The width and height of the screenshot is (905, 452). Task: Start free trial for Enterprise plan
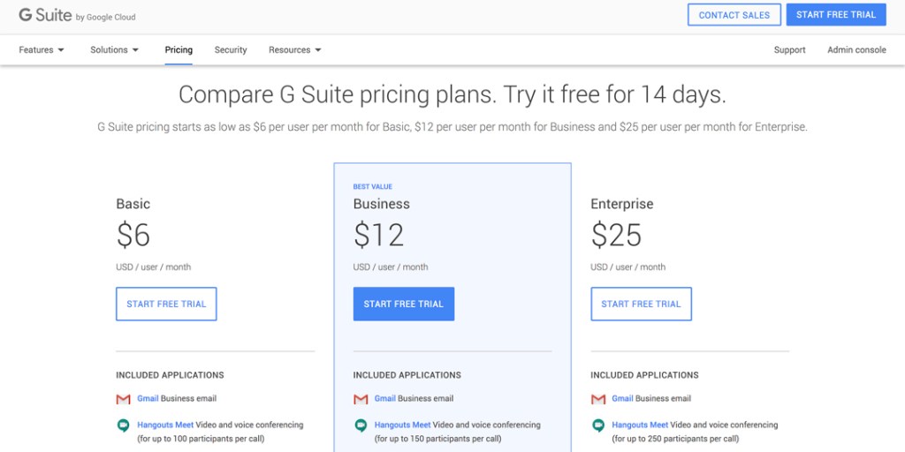pyautogui.click(x=641, y=304)
